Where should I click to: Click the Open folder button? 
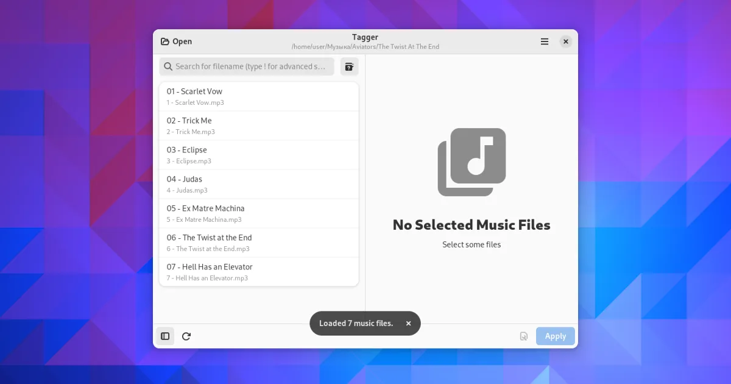click(176, 41)
